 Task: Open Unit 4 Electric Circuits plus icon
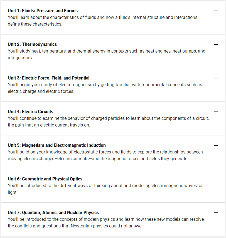pyautogui.click(x=216, y=112)
